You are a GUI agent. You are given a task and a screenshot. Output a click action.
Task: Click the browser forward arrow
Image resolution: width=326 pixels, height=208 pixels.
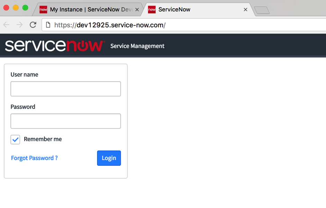[x=19, y=25]
